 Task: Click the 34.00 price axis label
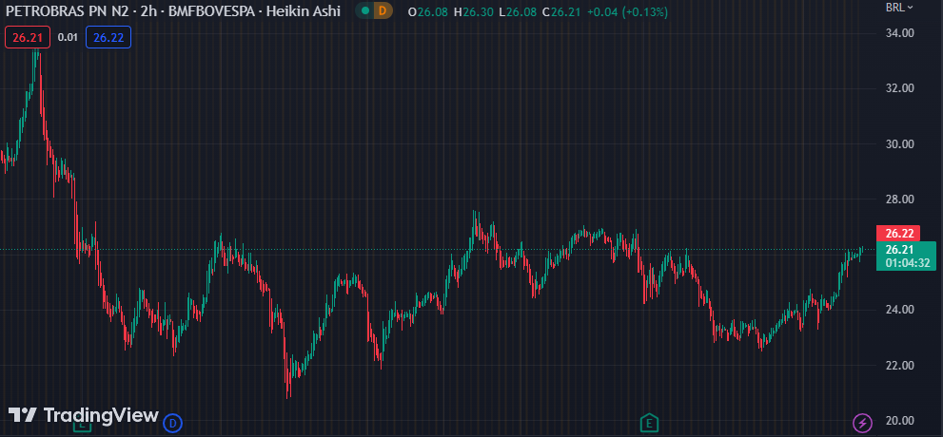click(x=900, y=33)
